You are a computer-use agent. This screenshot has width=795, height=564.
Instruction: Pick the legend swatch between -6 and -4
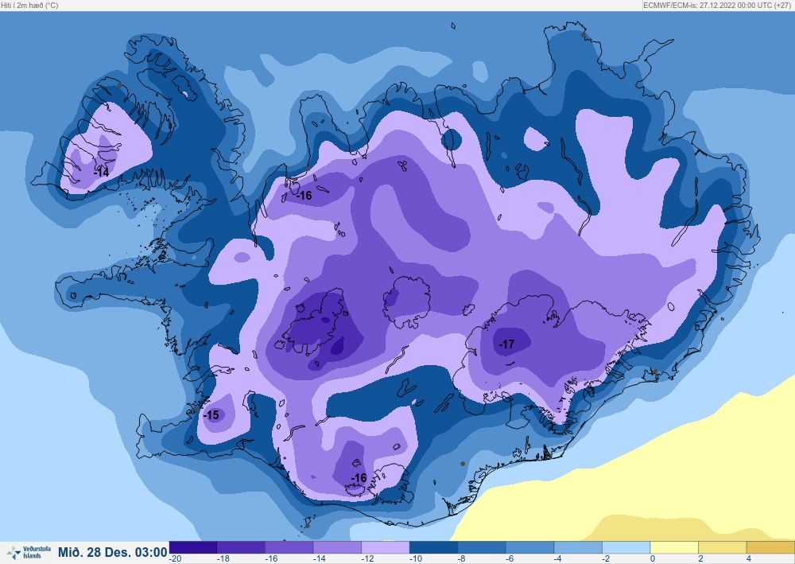click(x=529, y=548)
